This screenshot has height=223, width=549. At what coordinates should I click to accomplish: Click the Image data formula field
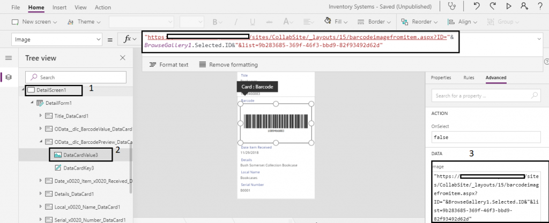click(487, 196)
